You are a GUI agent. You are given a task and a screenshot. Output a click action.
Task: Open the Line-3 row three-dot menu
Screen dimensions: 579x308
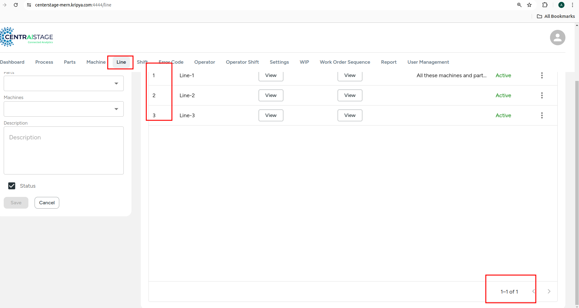pyautogui.click(x=542, y=115)
